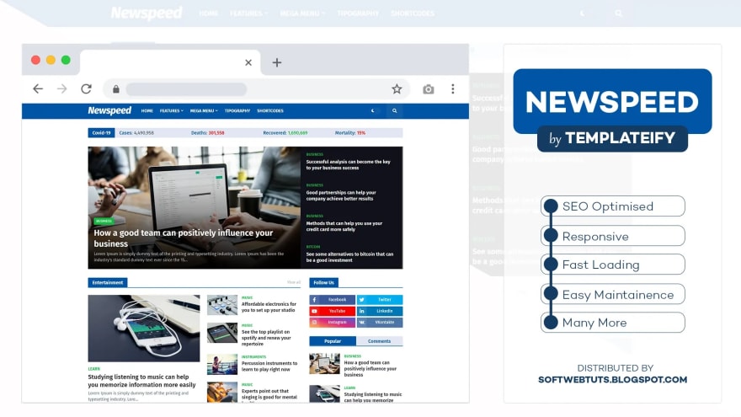
Task: Click the Follow Us heading
Action: [323, 282]
